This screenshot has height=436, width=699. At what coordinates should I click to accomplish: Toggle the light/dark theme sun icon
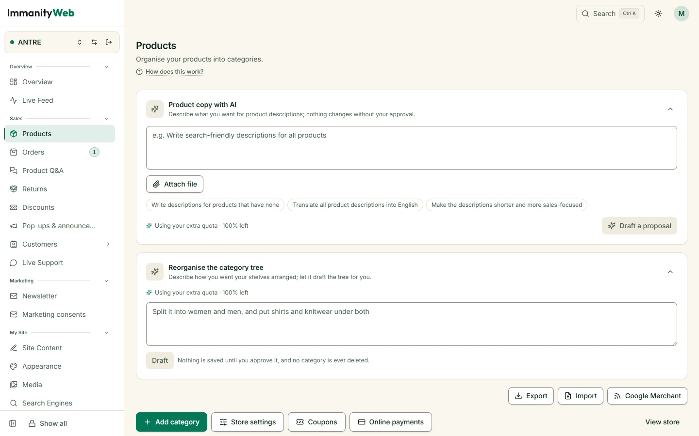click(x=658, y=14)
